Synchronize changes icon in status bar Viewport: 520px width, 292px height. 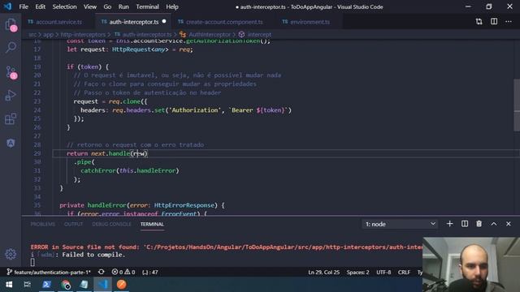101,272
